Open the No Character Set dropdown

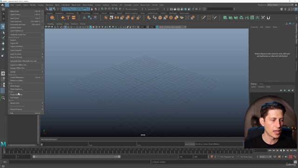point(227,157)
